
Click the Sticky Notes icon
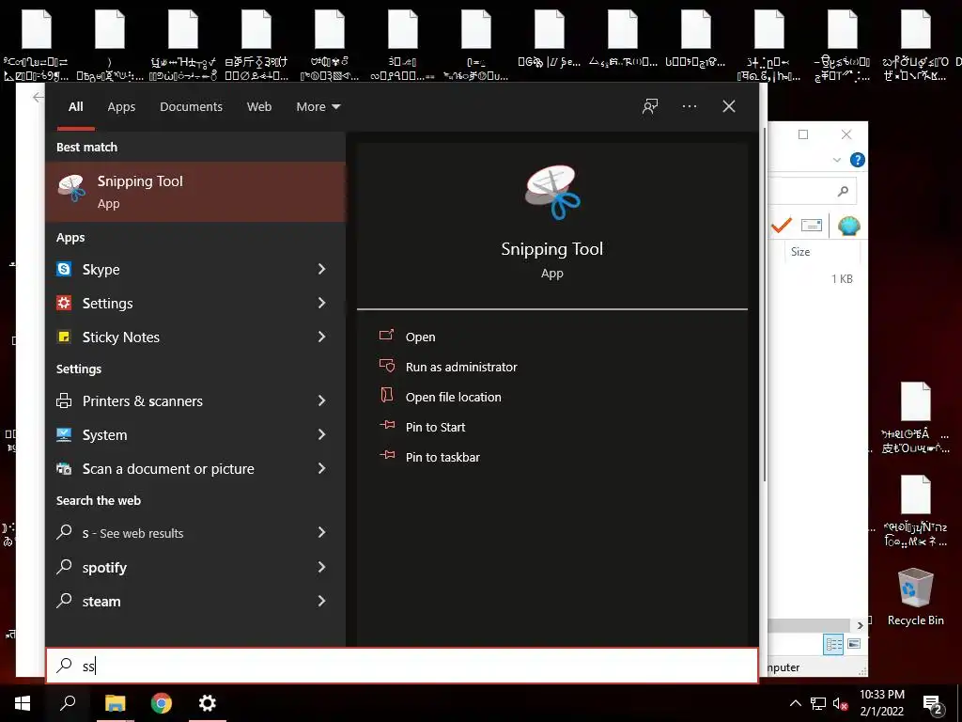click(64, 337)
